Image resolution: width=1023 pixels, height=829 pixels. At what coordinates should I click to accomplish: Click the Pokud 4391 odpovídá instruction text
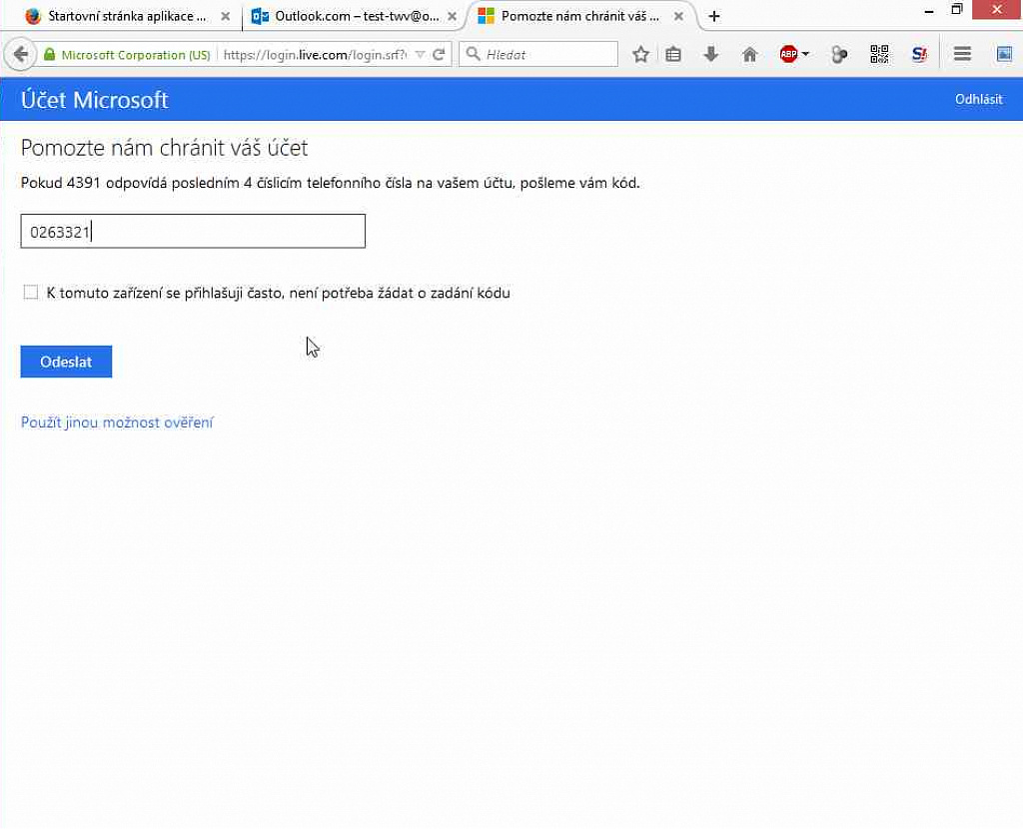click(330, 184)
